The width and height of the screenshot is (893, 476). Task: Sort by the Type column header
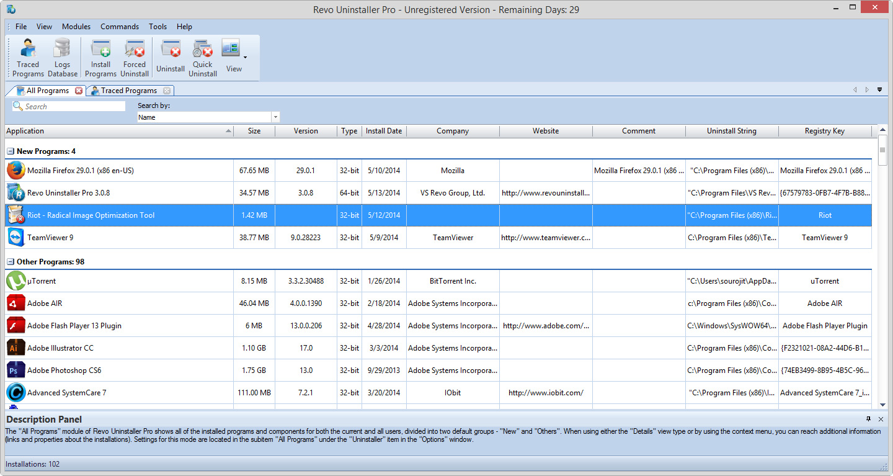coord(349,131)
